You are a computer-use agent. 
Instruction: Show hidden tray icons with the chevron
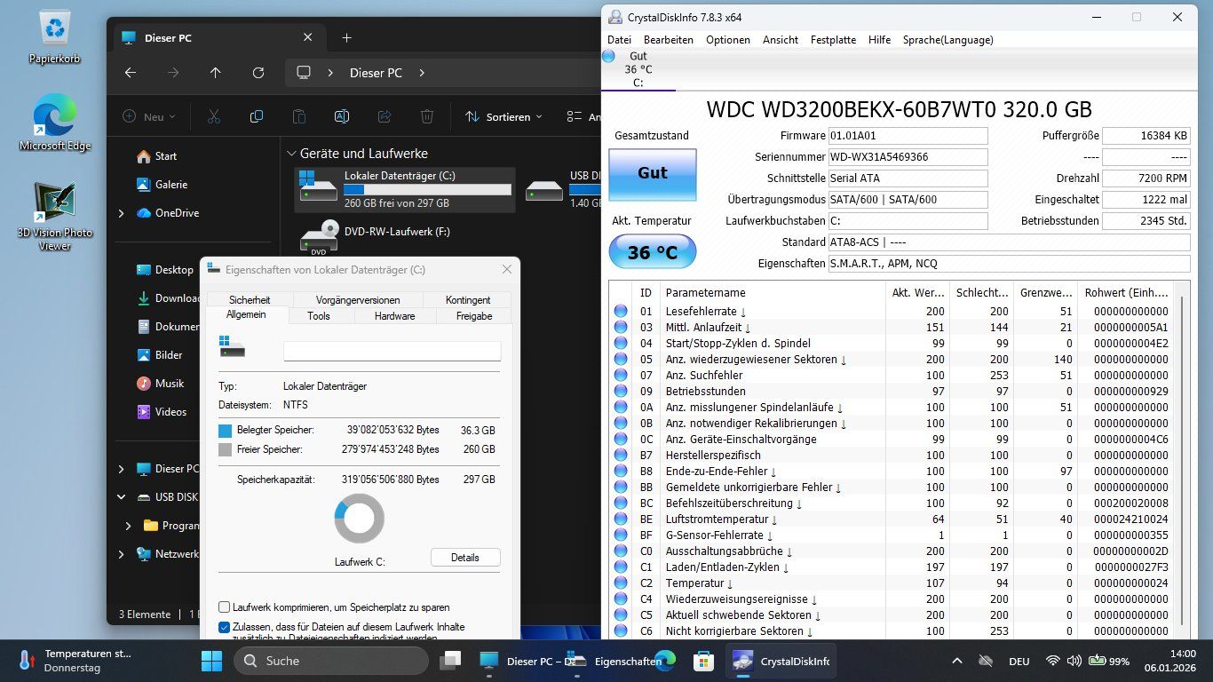click(x=956, y=661)
